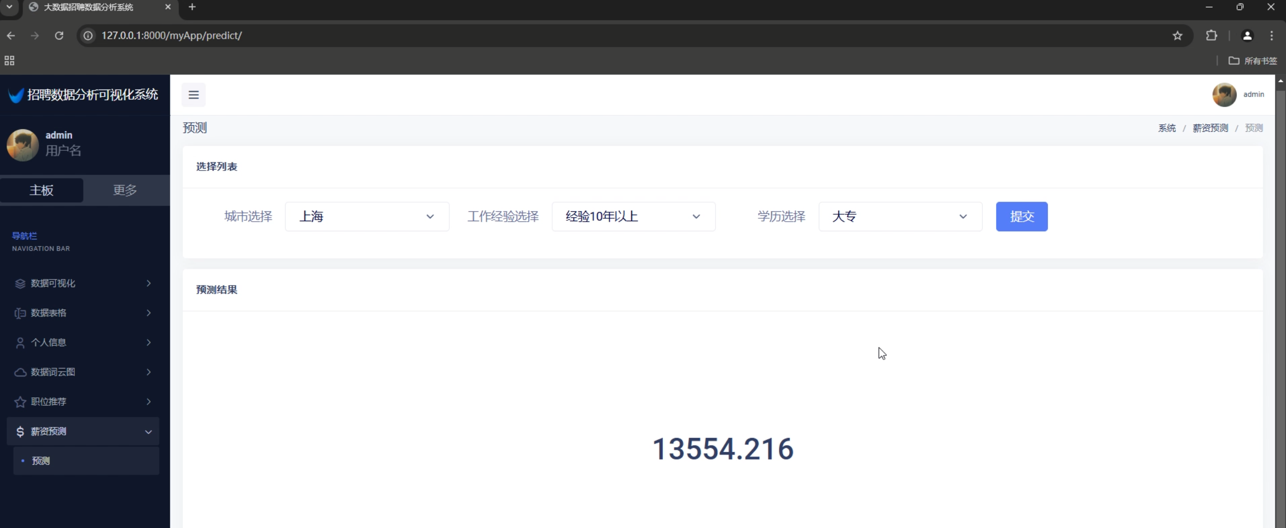1286x528 pixels.
Task: Open the Chrome profile icon
Action: coord(1247,36)
